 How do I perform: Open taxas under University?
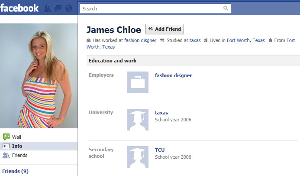(x=161, y=113)
